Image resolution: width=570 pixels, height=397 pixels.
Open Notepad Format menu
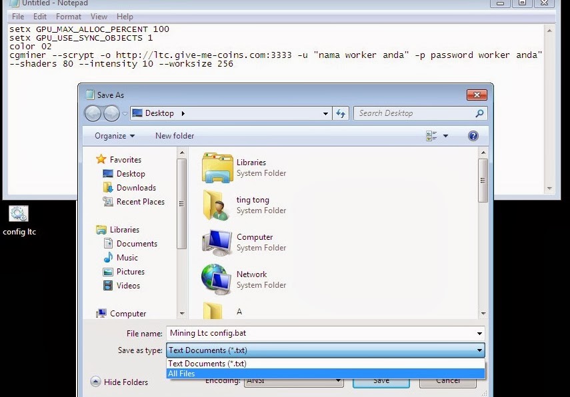pos(69,17)
